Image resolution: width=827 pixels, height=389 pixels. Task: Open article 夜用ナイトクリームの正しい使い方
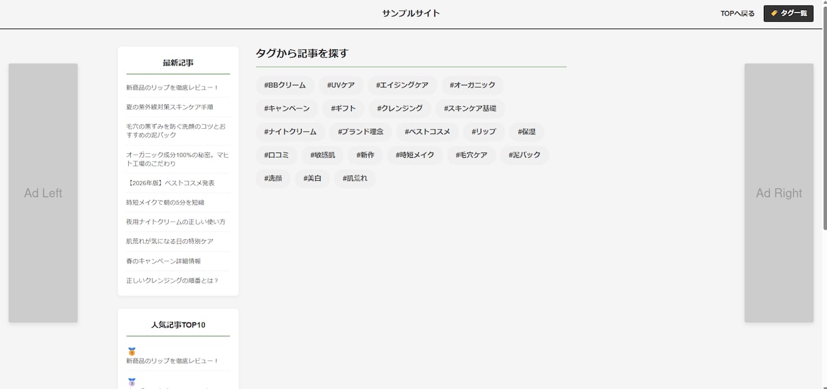click(x=176, y=222)
